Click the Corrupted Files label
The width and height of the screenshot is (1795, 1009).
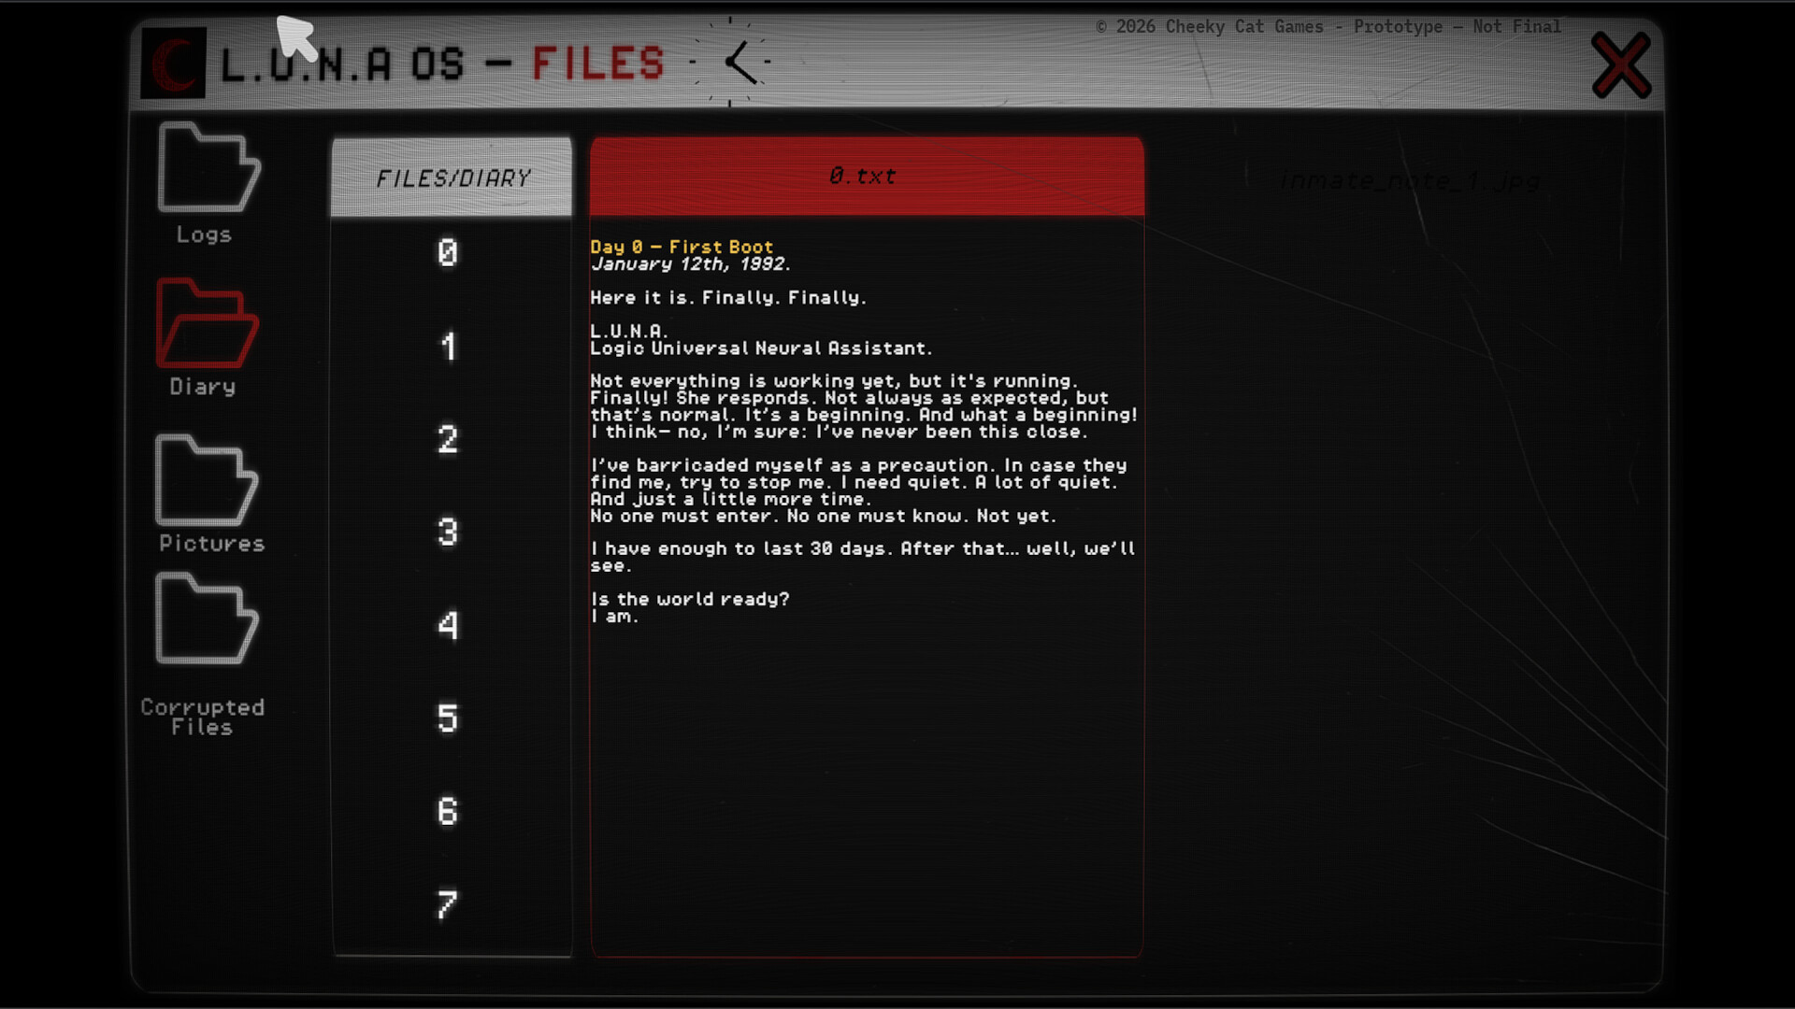(202, 717)
